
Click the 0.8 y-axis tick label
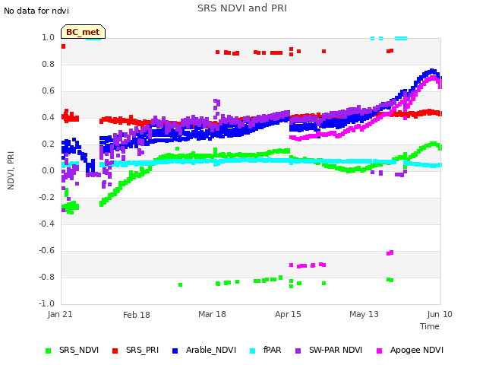tap(48, 64)
